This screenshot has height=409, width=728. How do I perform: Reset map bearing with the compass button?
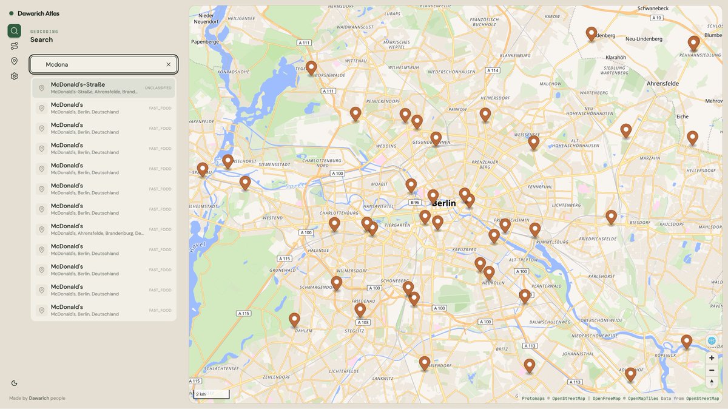pos(712,382)
